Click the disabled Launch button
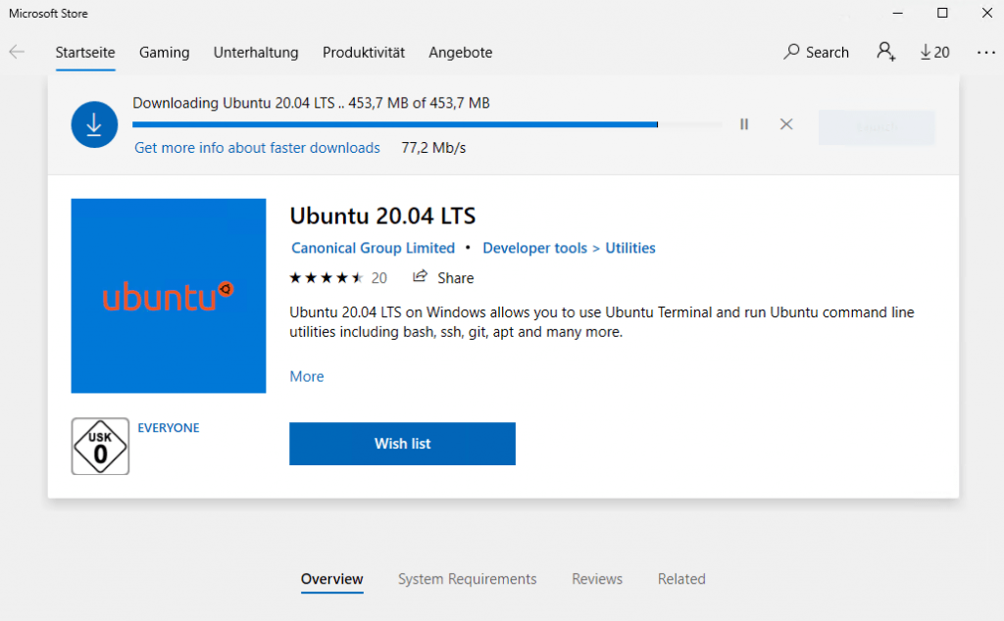The height and width of the screenshot is (621, 1004). [x=877, y=127]
